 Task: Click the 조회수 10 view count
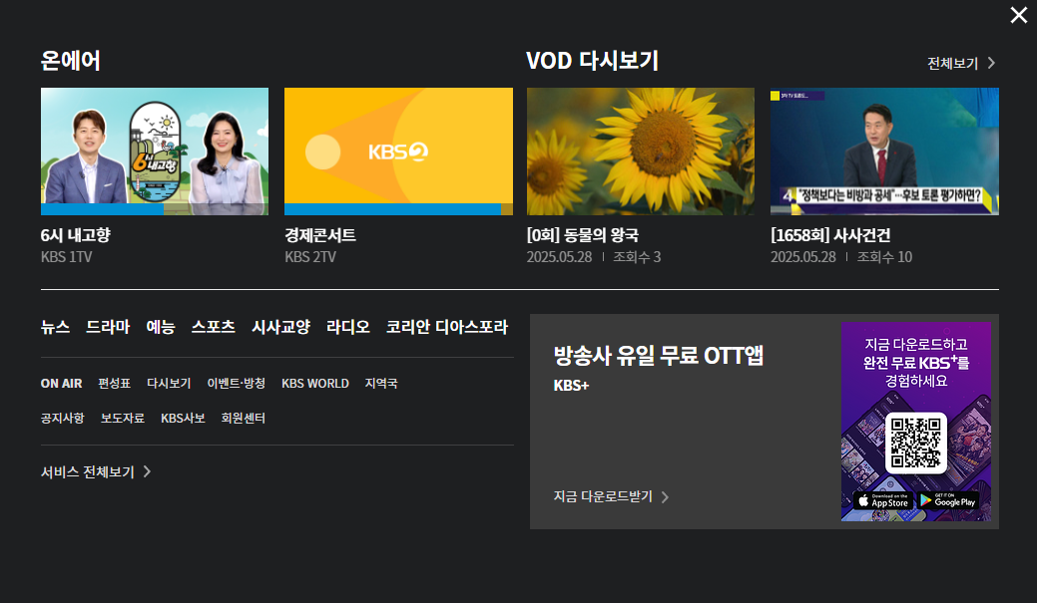[x=884, y=257]
